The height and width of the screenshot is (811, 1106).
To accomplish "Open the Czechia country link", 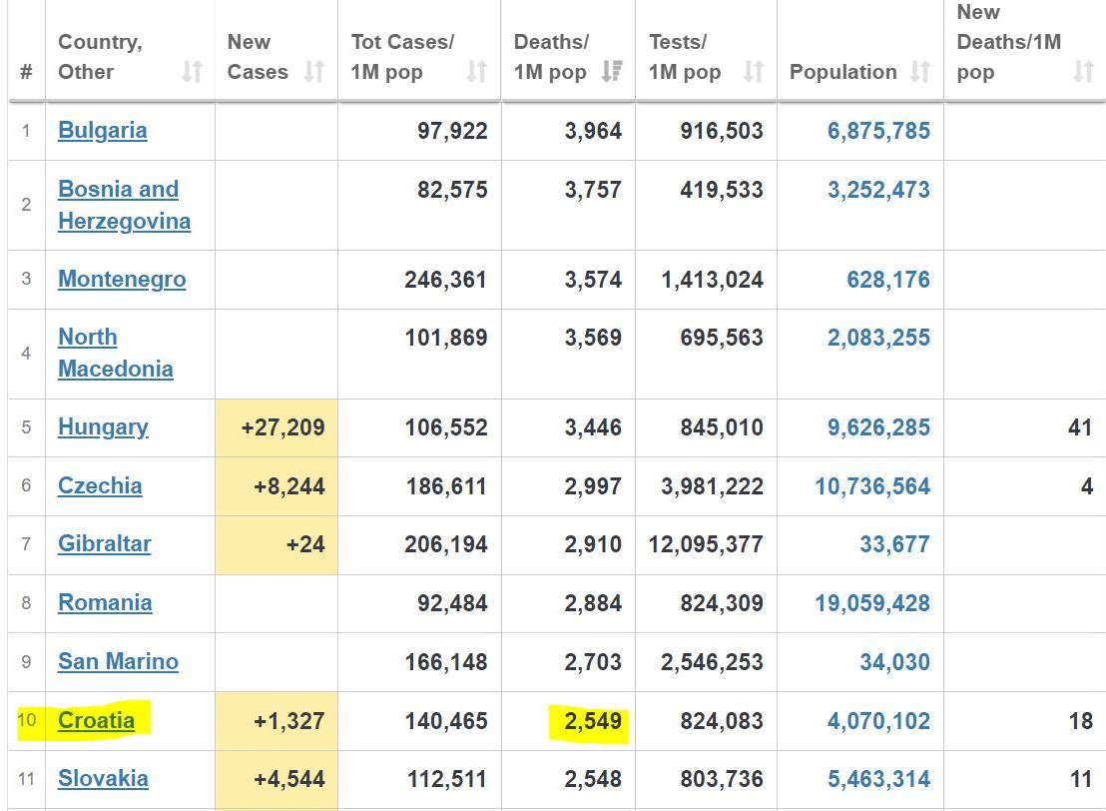I will click(100, 486).
